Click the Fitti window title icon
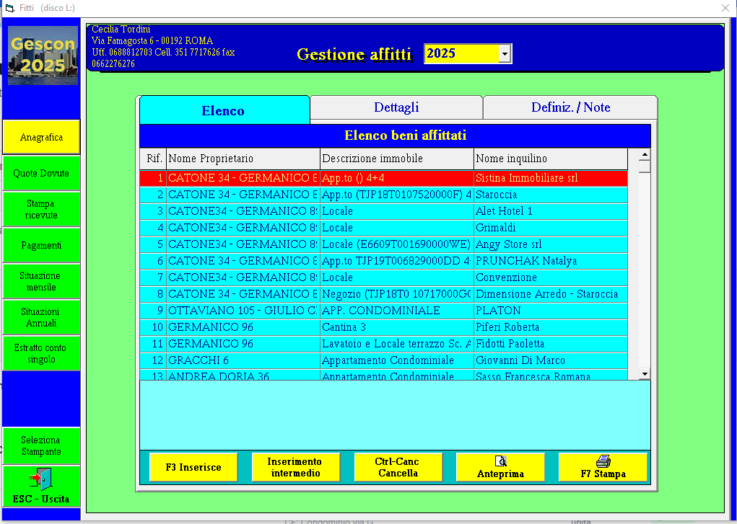This screenshot has width=737, height=524. click(x=9, y=8)
